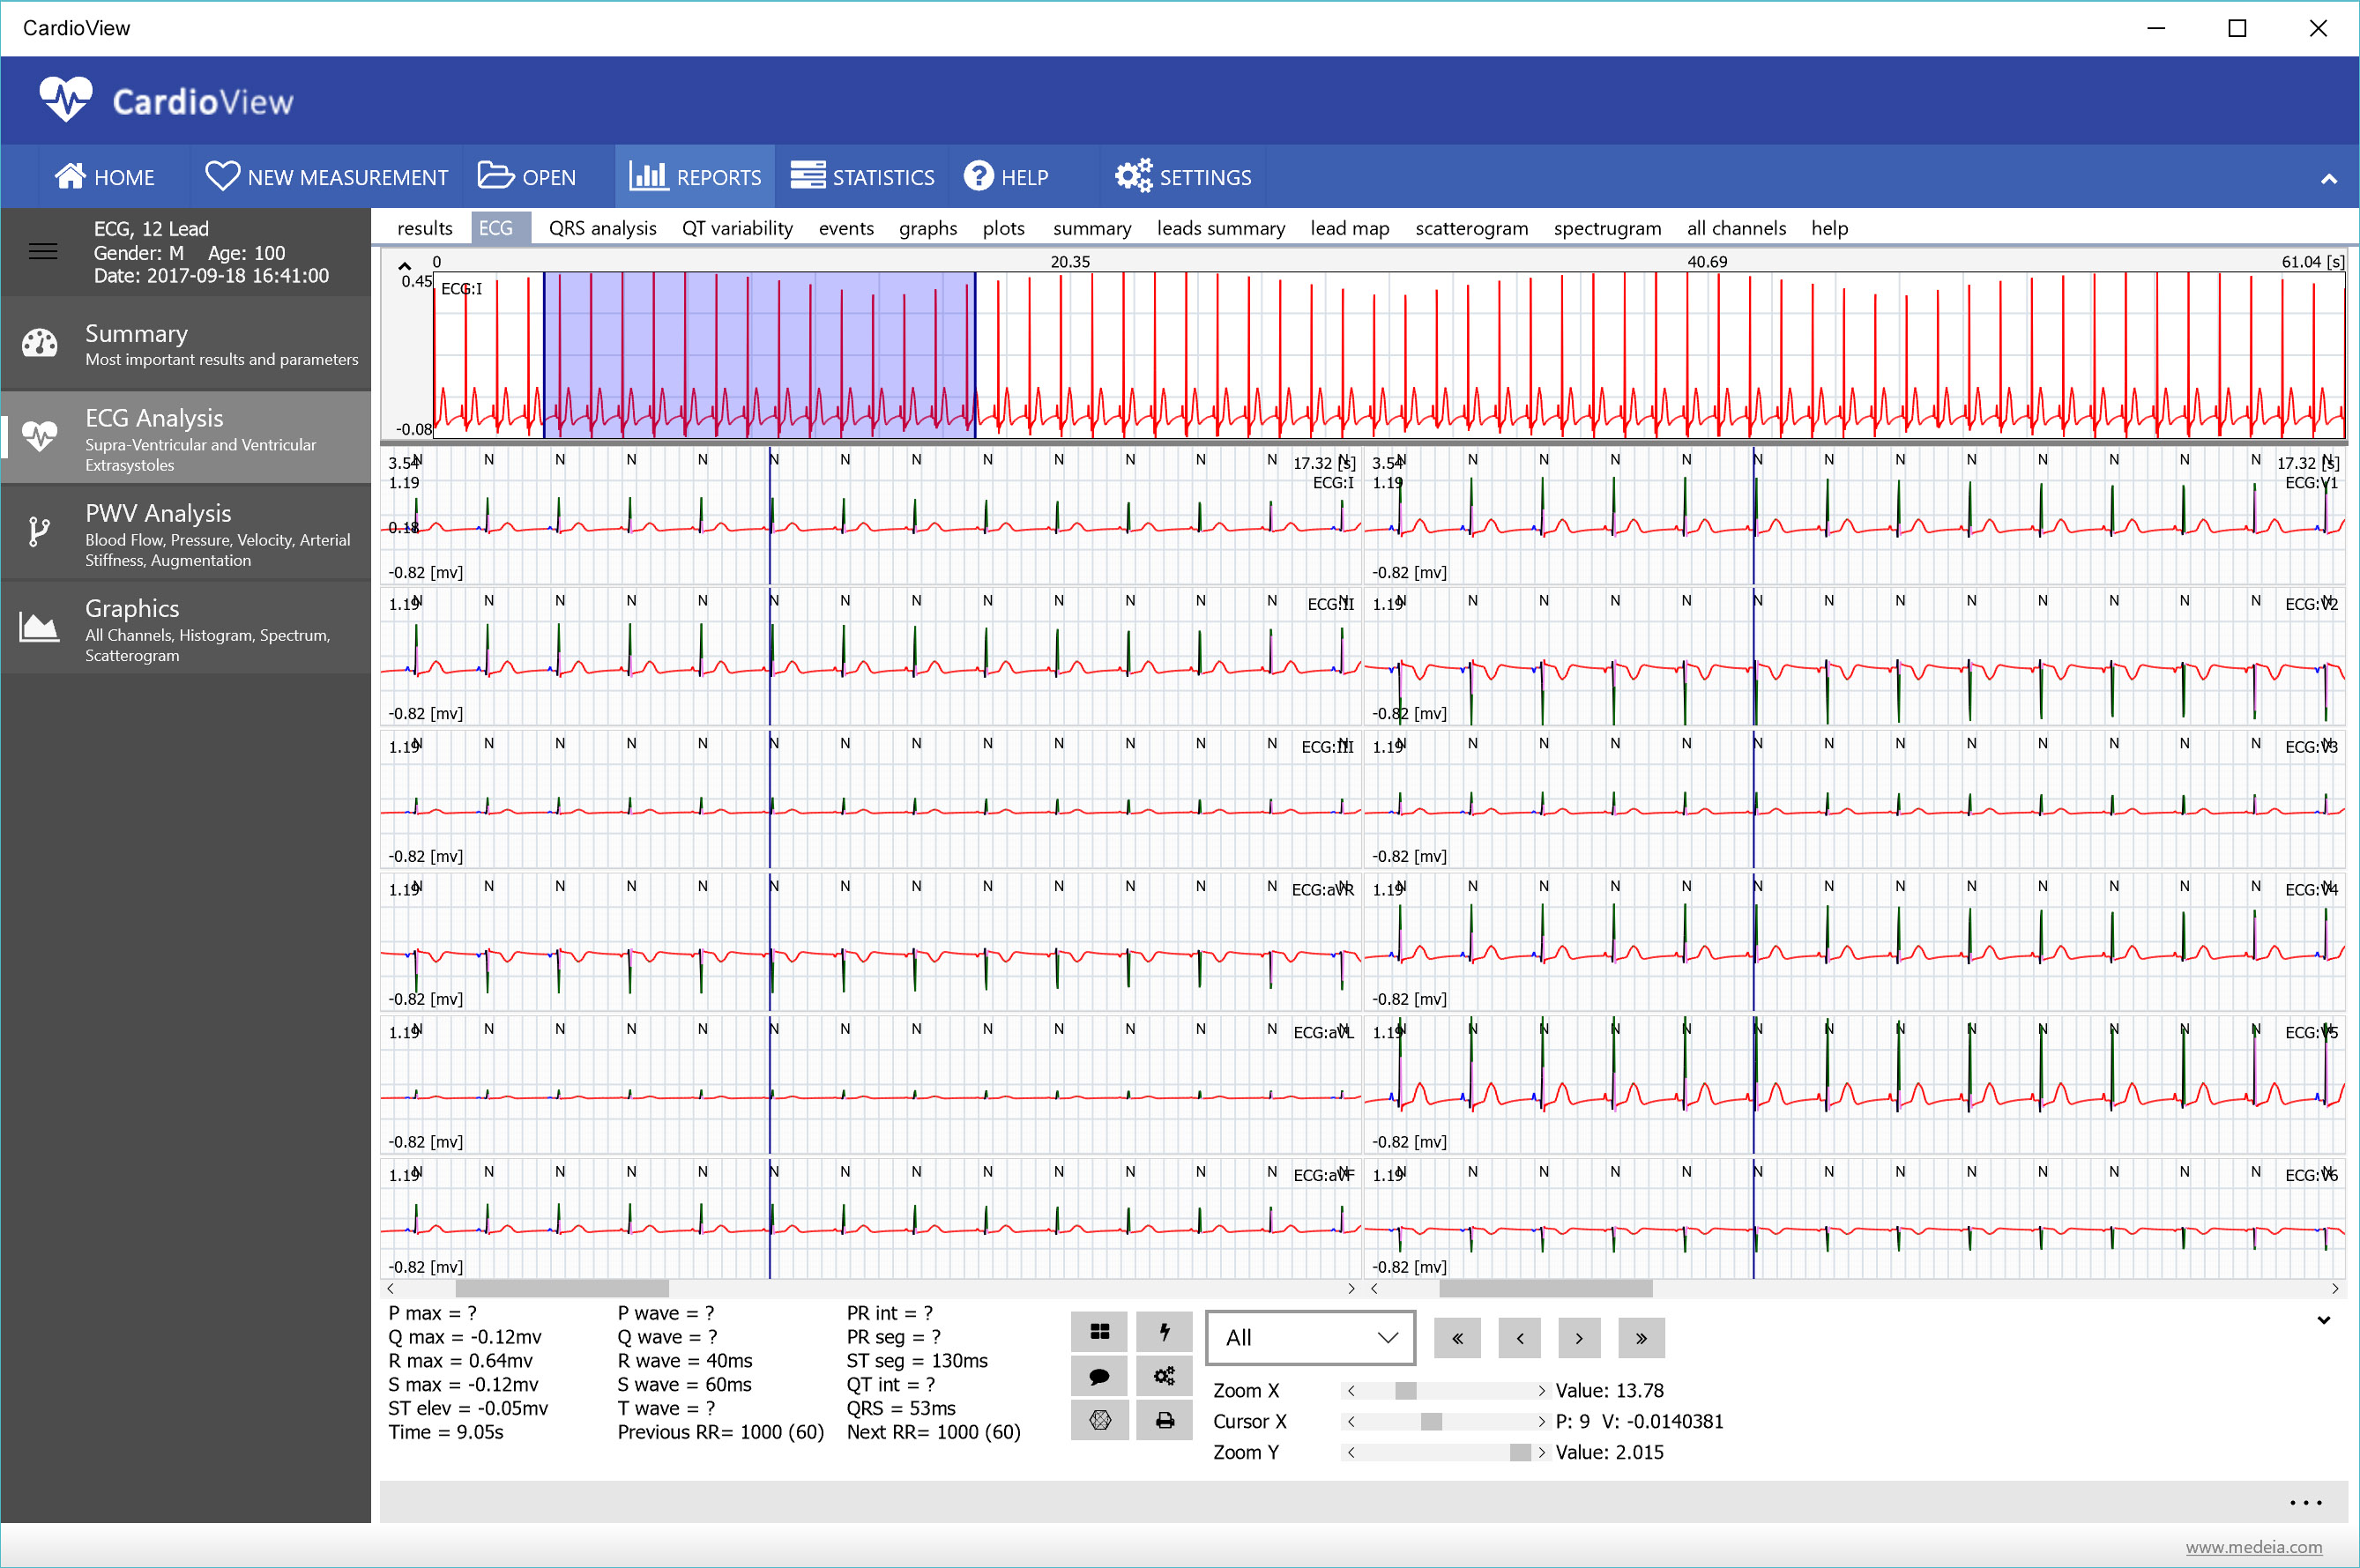Viewport: 2360px width, 1568px height.
Task: Click the 'ST seg = 130ms' reading
Action: (x=917, y=1361)
